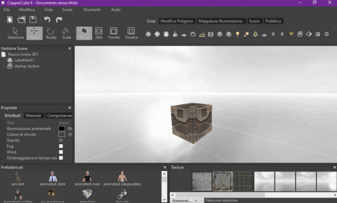Enable the Wind checkbox
This screenshot has width=337, height=203.
(61, 152)
